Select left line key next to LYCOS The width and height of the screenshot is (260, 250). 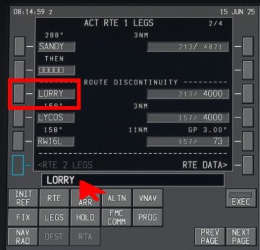coord(19,118)
